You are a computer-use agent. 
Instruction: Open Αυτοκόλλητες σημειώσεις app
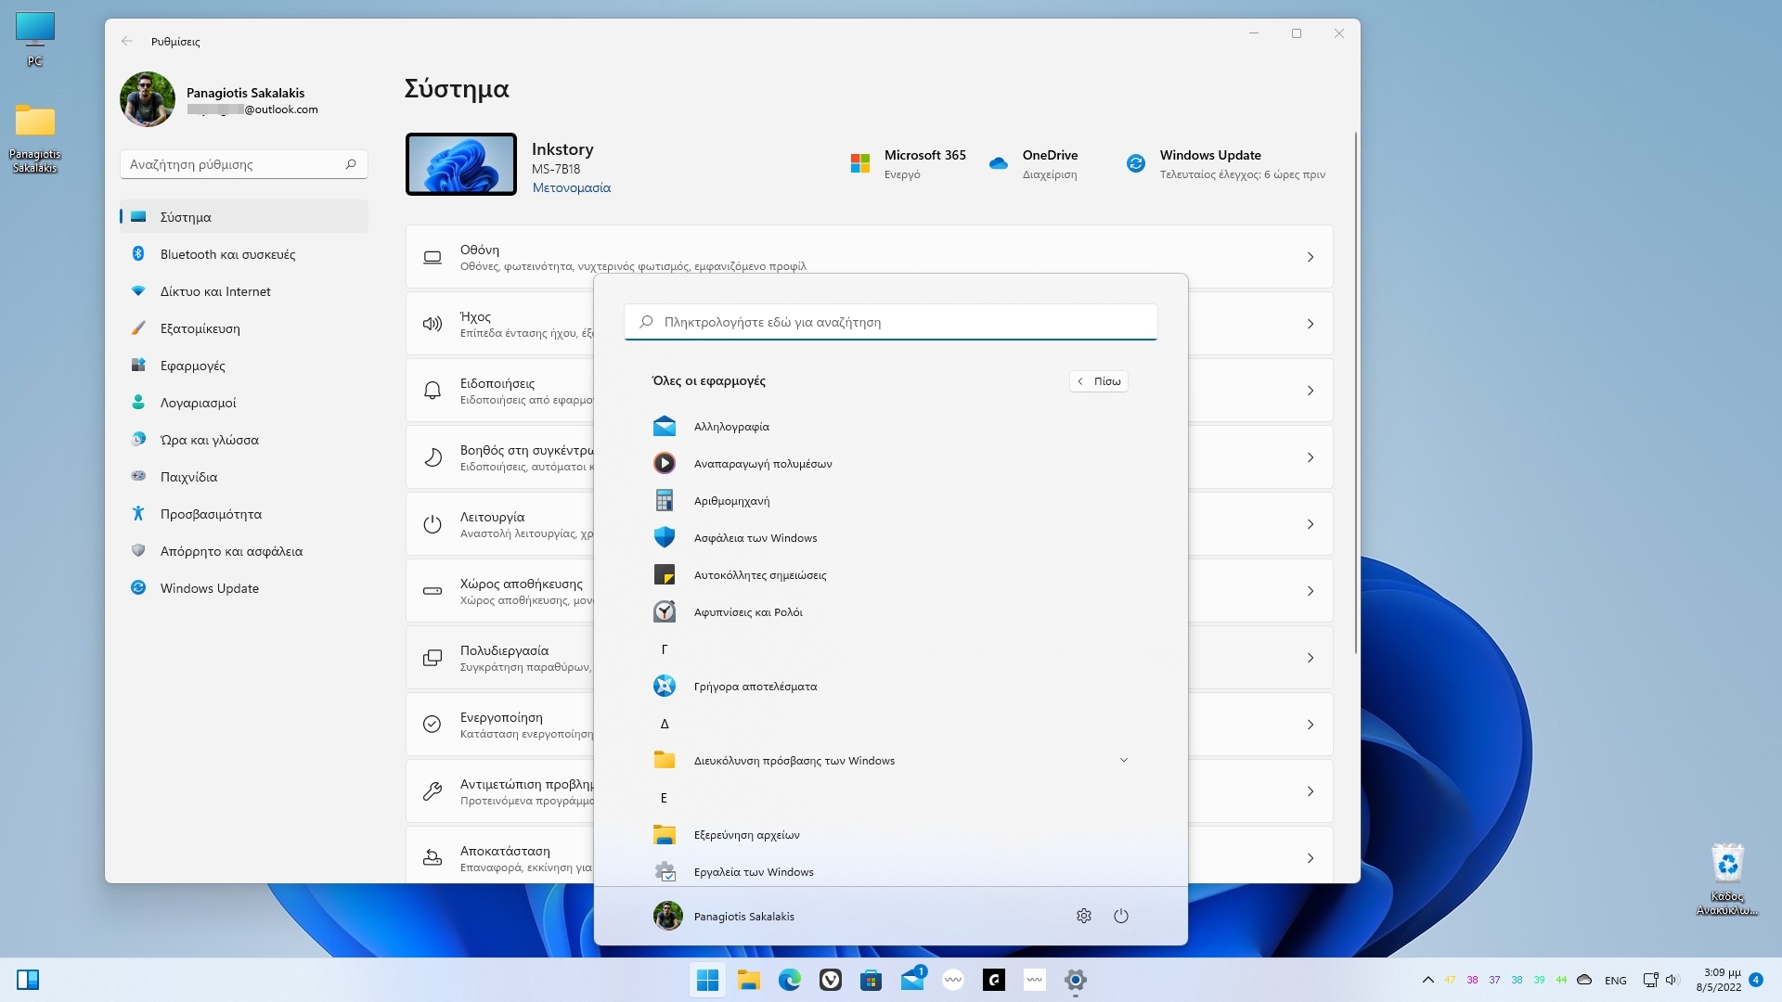tap(761, 574)
